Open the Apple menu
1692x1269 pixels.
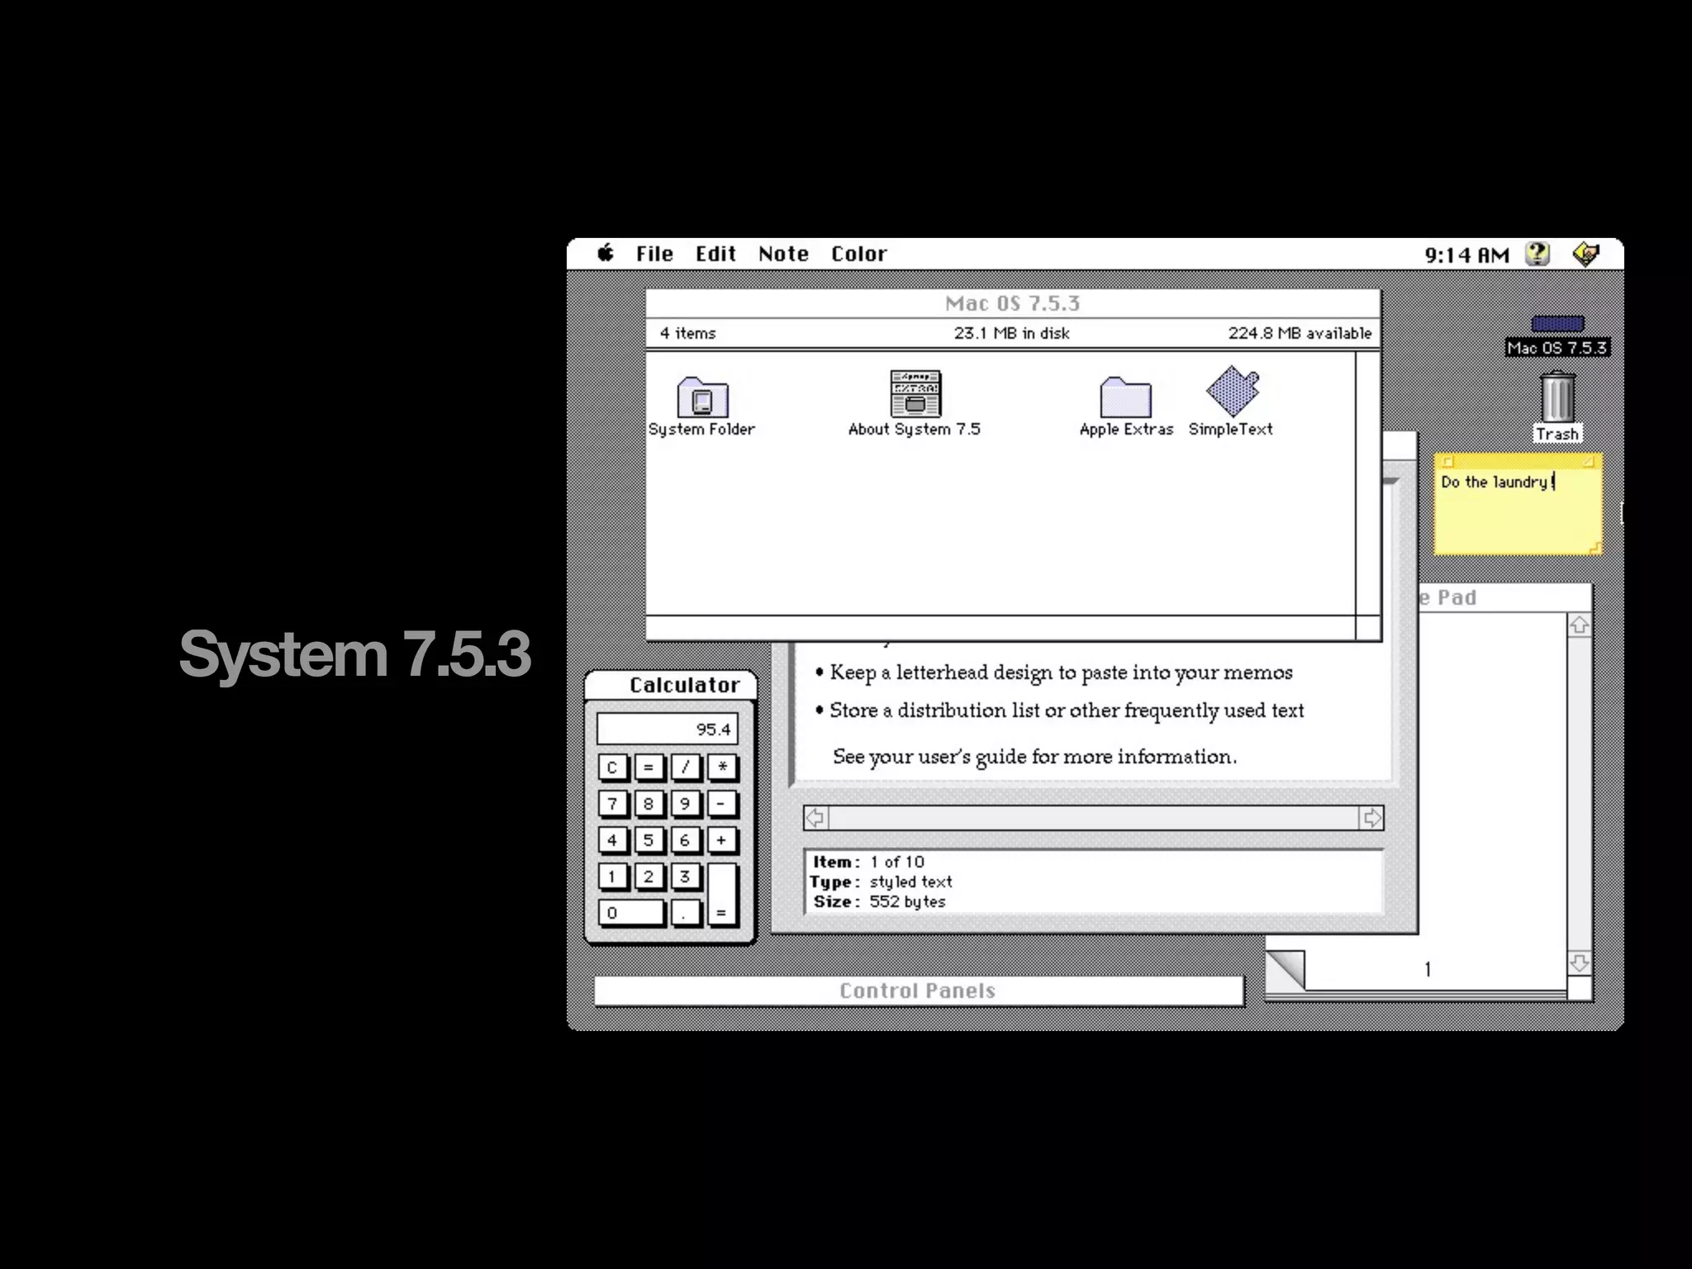coord(606,253)
